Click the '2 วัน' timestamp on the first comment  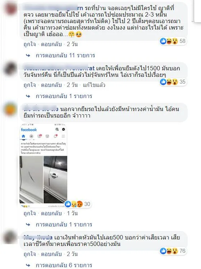click(72, 44)
